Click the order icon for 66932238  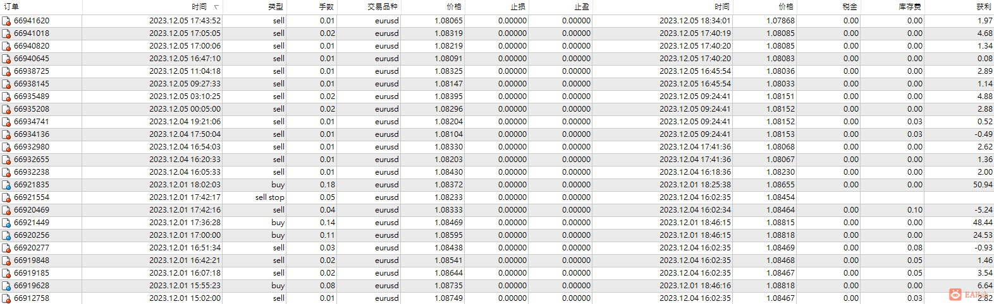tap(6, 172)
